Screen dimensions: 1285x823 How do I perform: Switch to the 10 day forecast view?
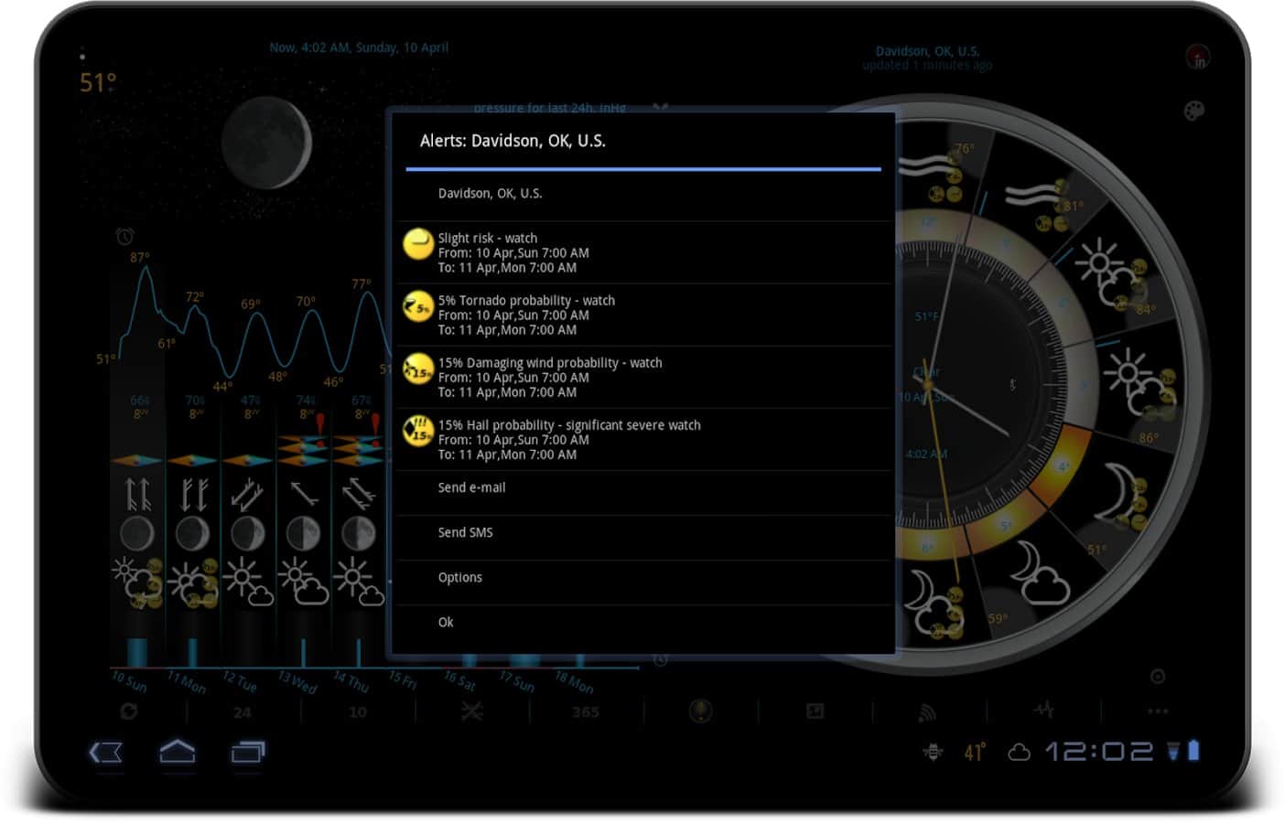pos(358,712)
